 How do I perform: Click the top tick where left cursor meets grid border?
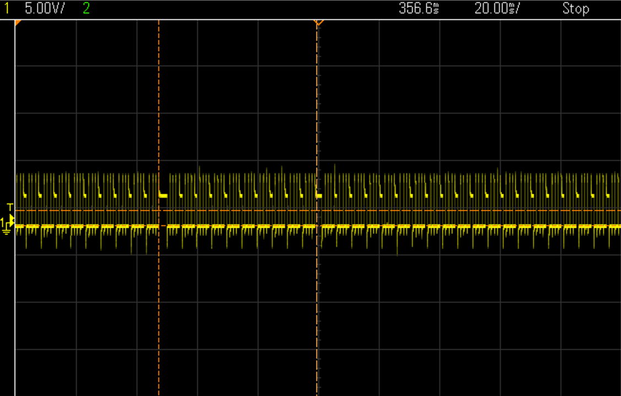(x=159, y=20)
